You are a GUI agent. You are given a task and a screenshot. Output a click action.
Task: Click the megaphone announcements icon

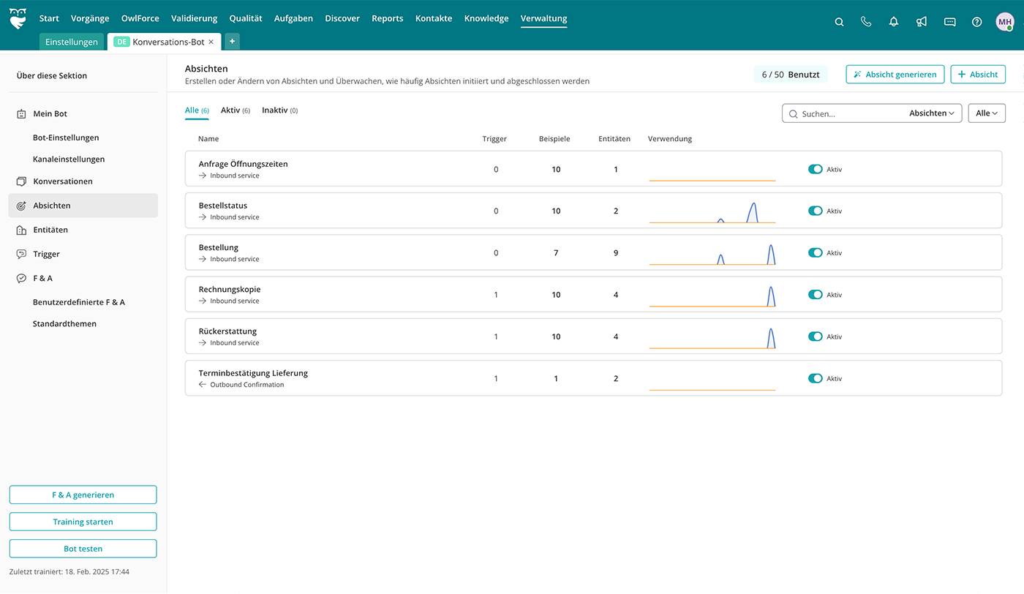(x=922, y=22)
